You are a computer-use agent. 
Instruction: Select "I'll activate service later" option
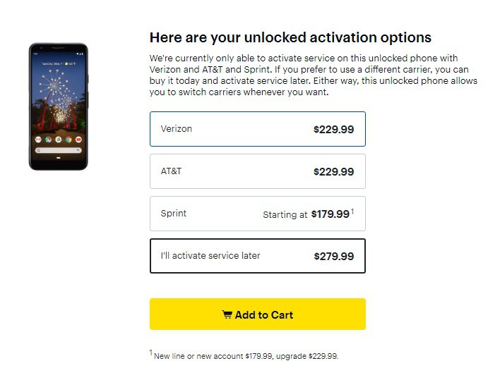tap(257, 256)
